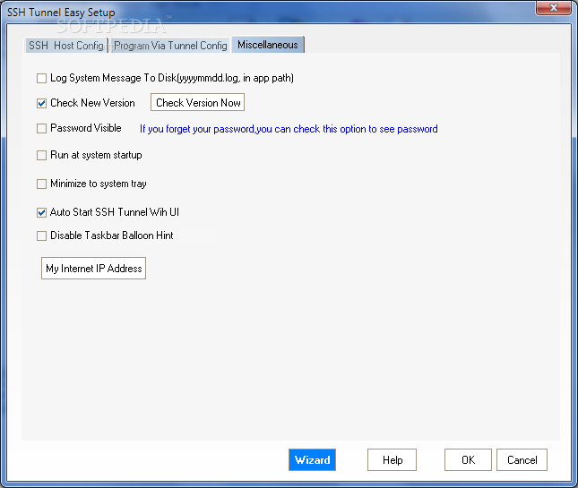Enable Log System Message To Disk checkbox
This screenshot has height=488, width=578.
(41, 78)
